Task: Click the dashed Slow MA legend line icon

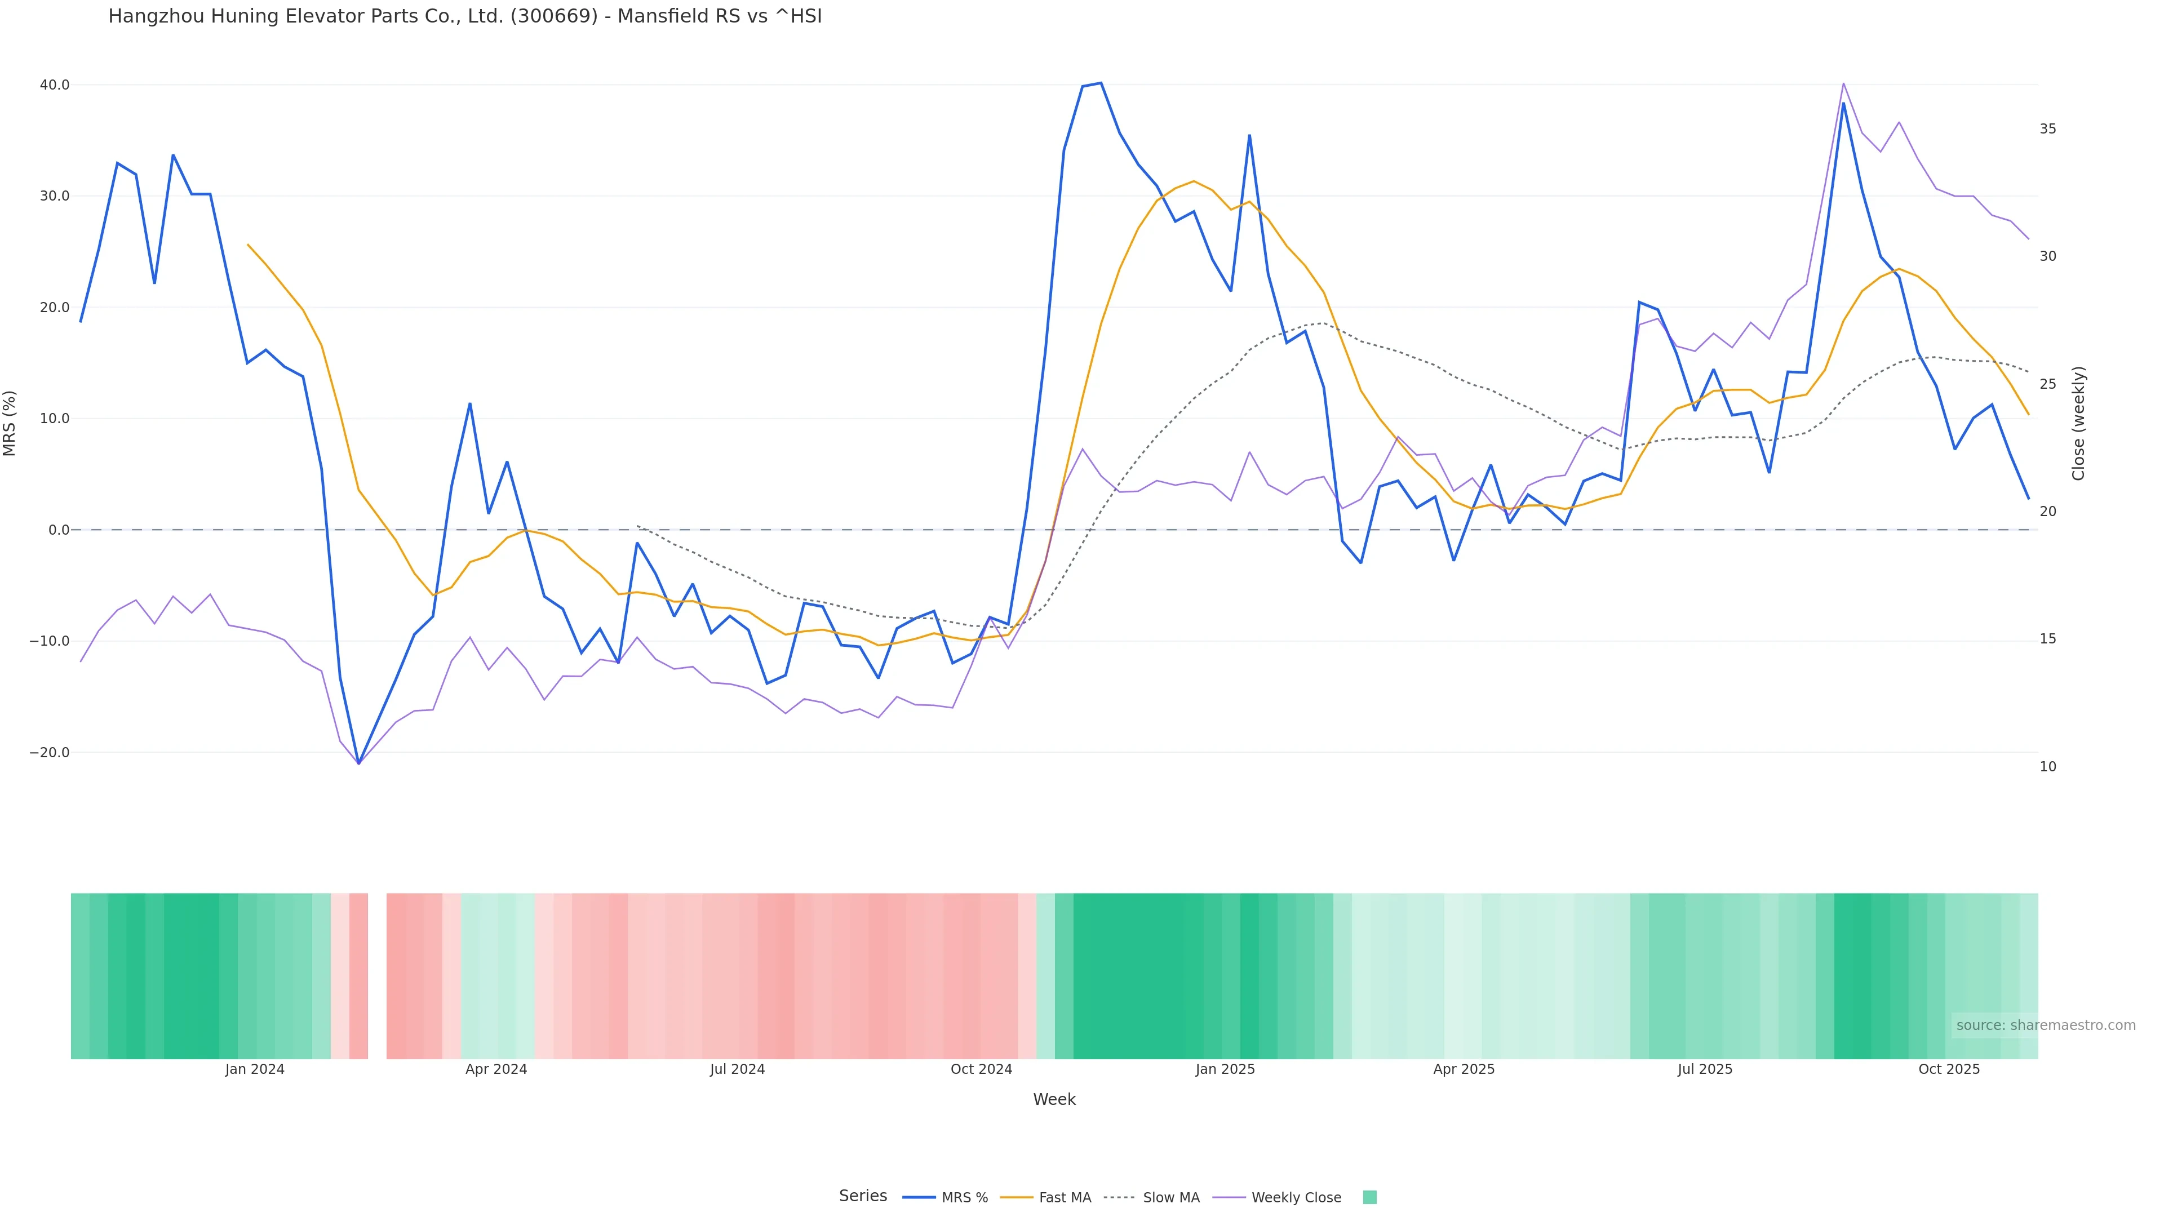Action: (1119, 1198)
